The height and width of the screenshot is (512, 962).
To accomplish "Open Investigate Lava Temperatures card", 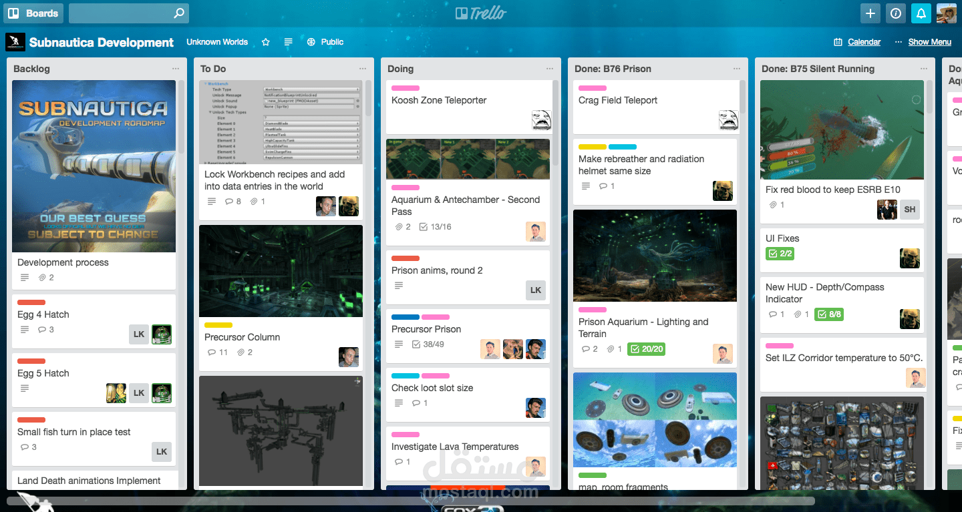I will [x=468, y=453].
